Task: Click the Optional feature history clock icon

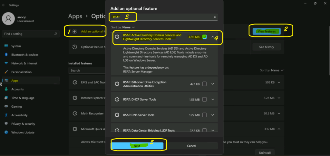Action: click(x=74, y=47)
